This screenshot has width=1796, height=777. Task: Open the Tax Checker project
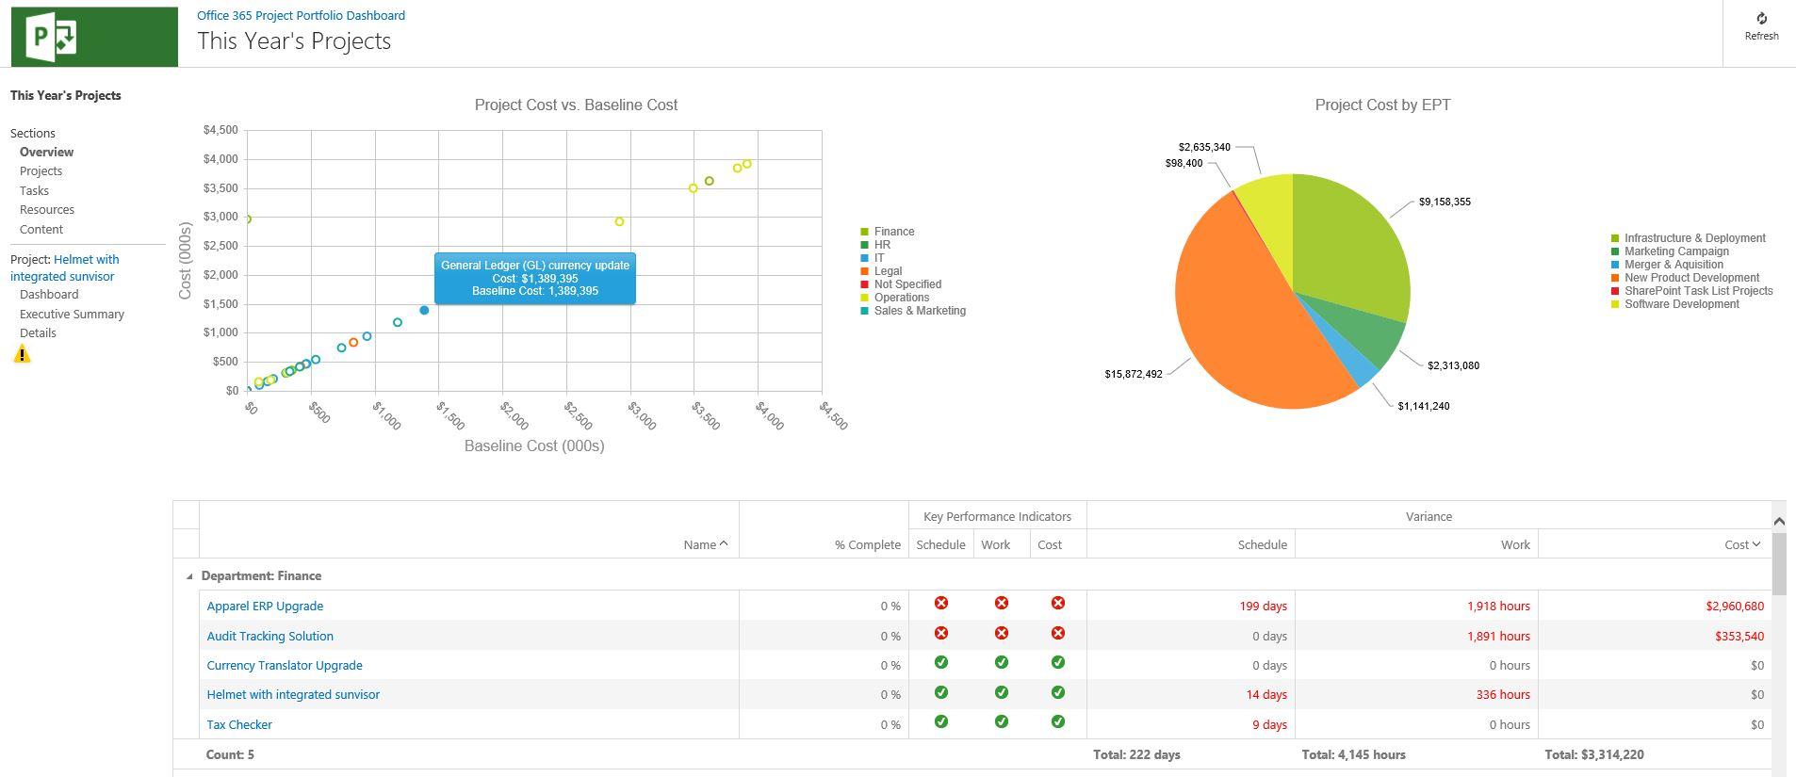(239, 724)
